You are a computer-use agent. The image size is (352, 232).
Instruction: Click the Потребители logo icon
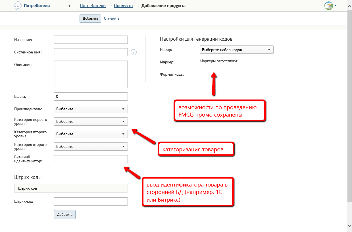click(18, 6)
